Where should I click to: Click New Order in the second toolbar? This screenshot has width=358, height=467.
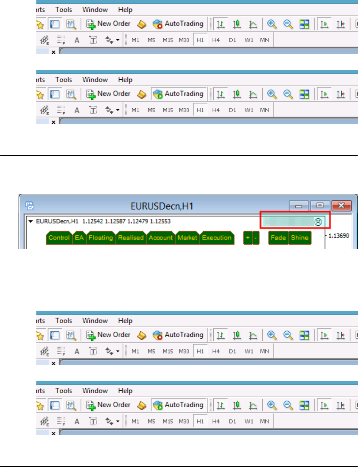[109, 94]
